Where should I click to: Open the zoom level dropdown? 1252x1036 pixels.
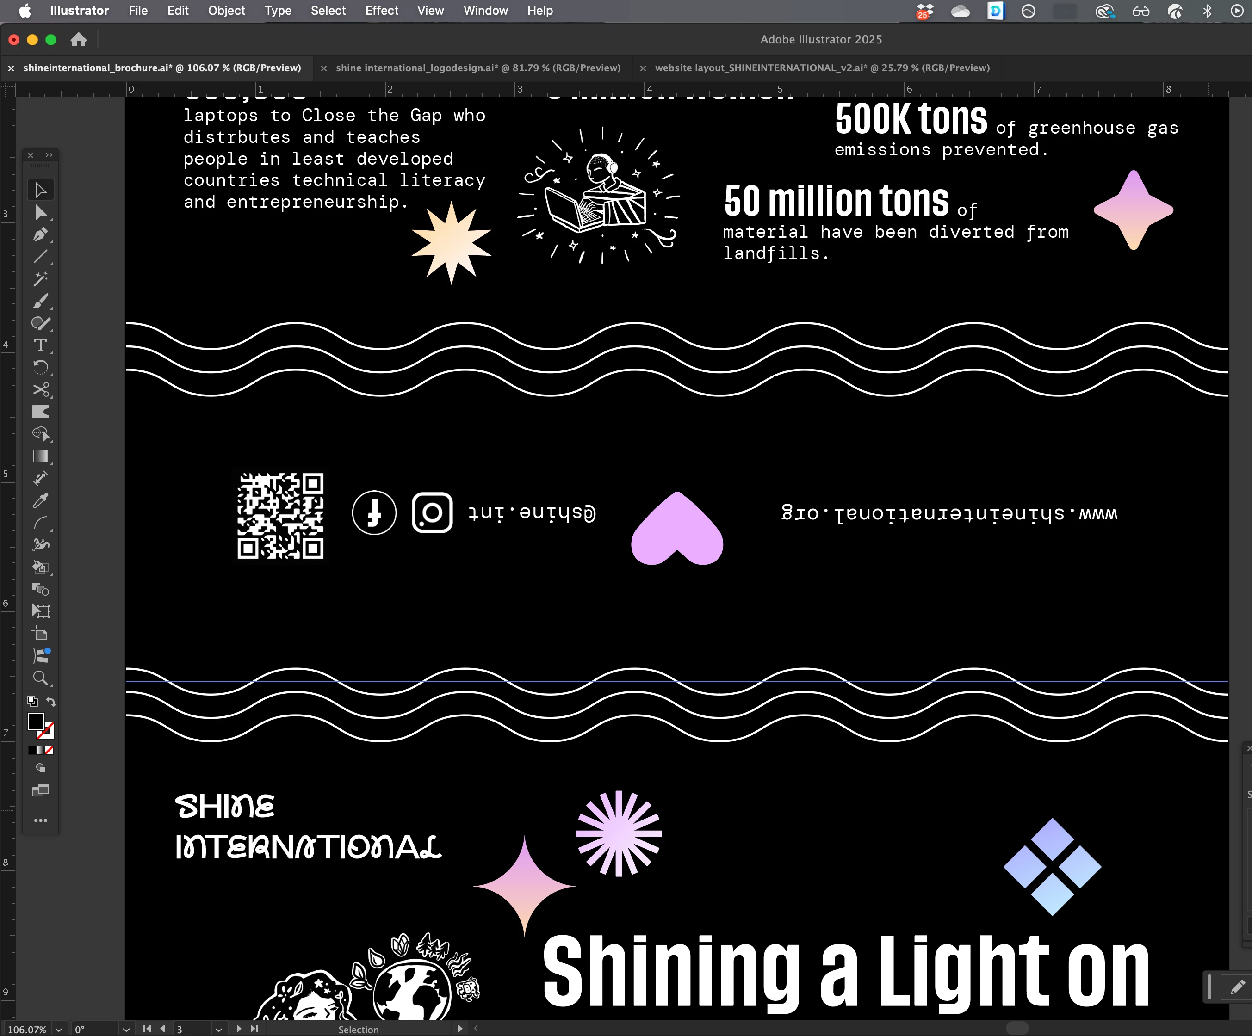pyautogui.click(x=58, y=1030)
